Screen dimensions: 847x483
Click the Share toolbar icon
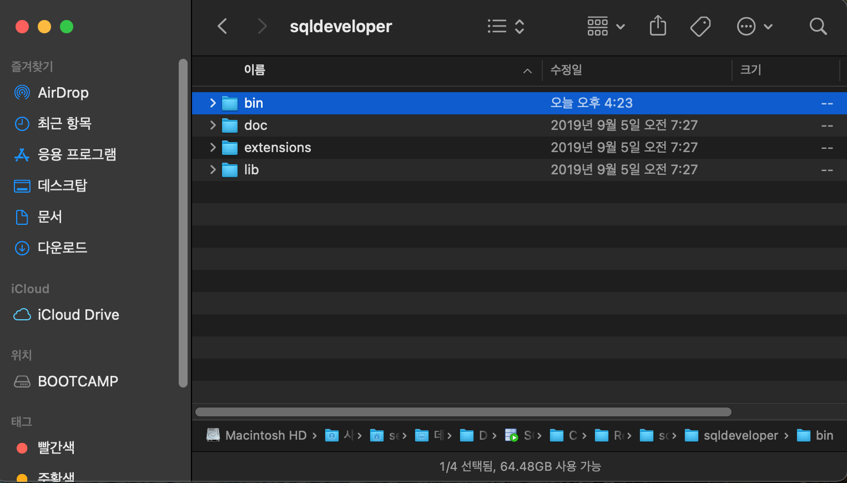tap(658, 26)
